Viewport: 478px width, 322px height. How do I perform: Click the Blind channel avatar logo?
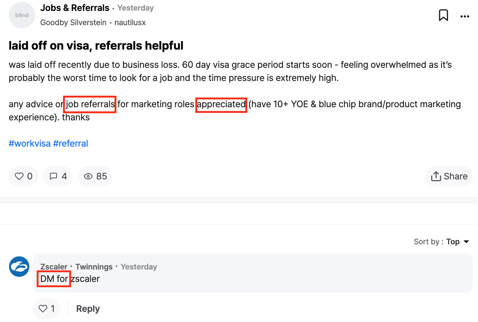point(22,15)
